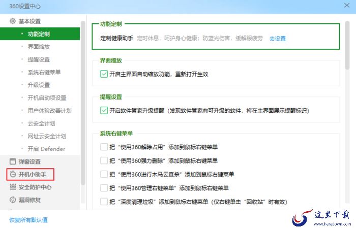
Task: Open the 漏洞修复 section label
Action: [29, 200]
